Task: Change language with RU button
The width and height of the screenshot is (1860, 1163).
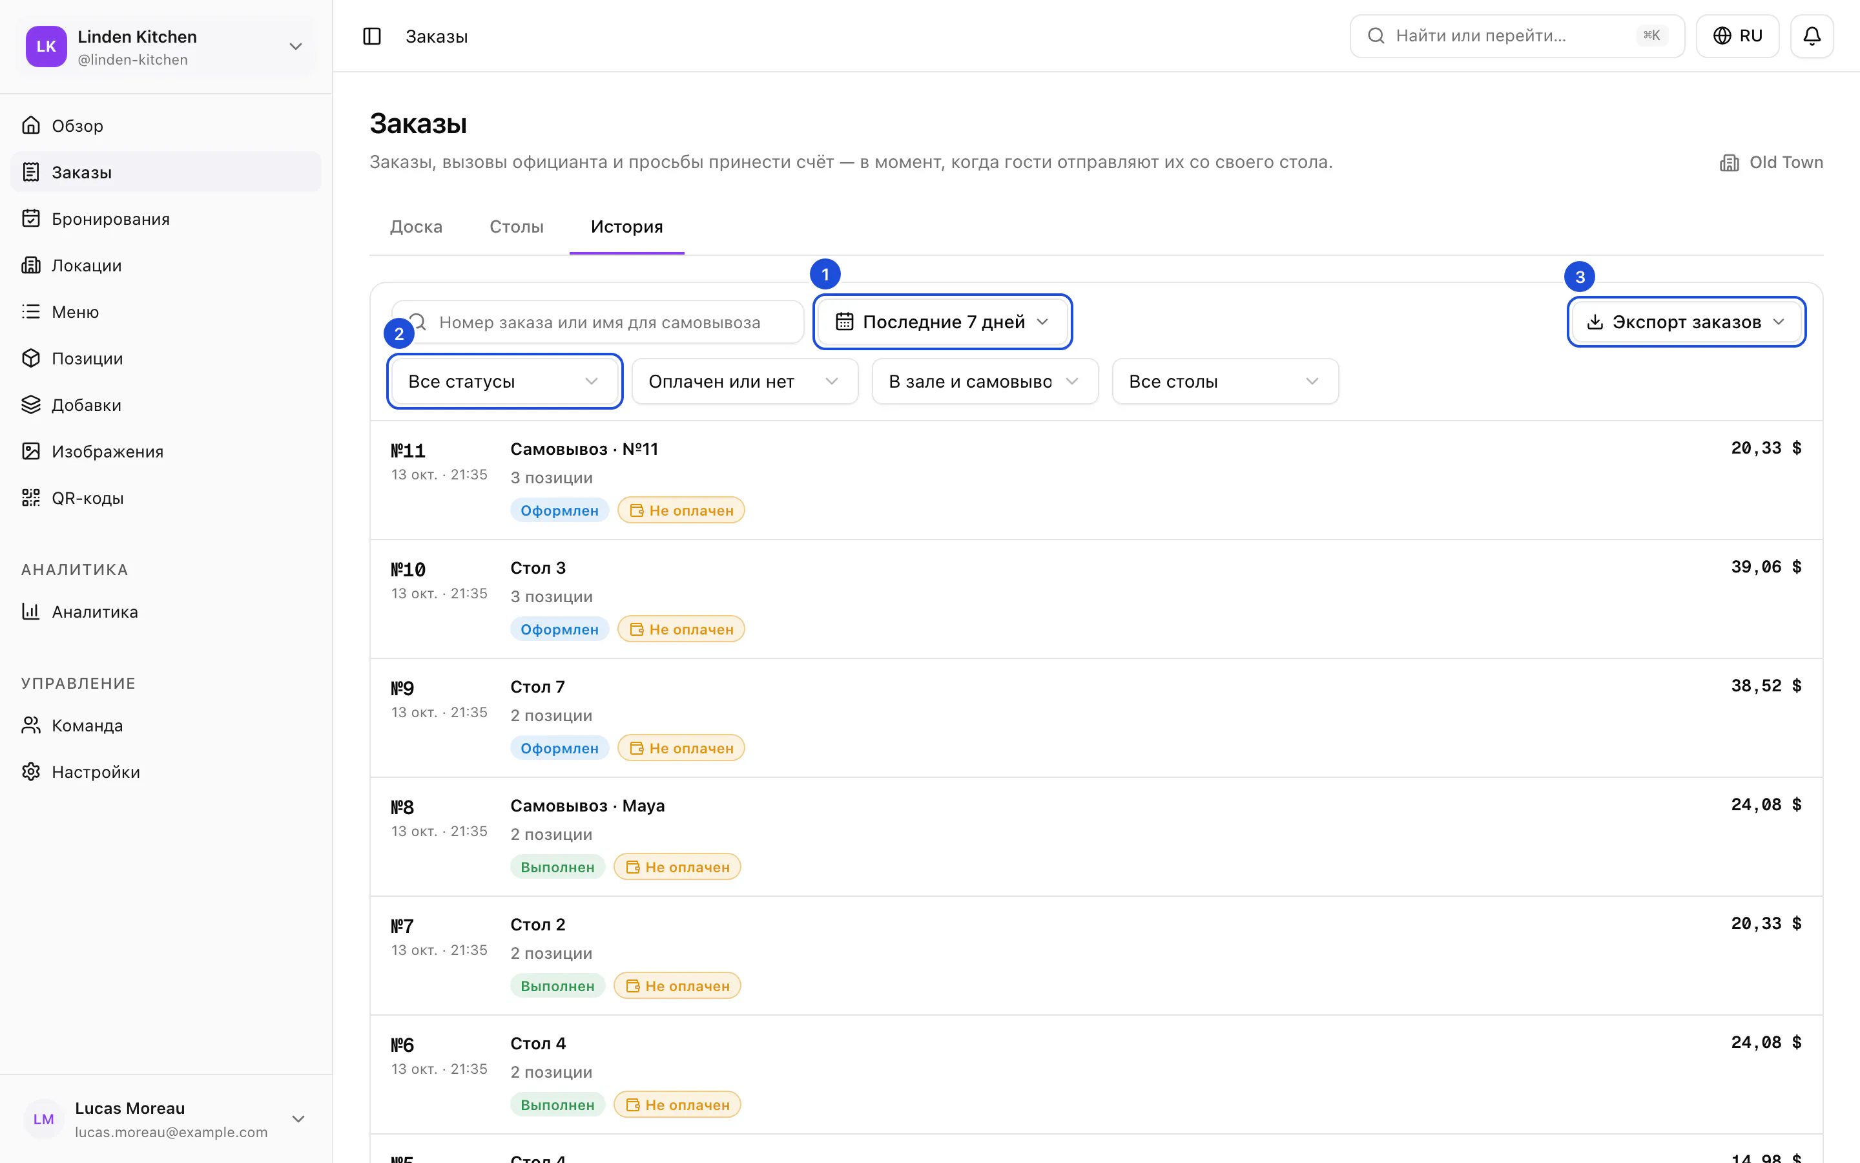Action: (1737, 36)
